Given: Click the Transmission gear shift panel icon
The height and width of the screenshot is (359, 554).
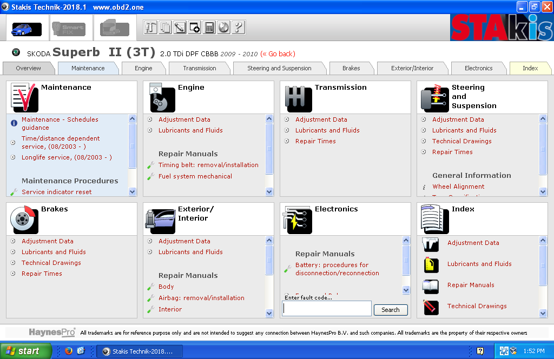Looking at the screenshot, I should click(298, 99).
